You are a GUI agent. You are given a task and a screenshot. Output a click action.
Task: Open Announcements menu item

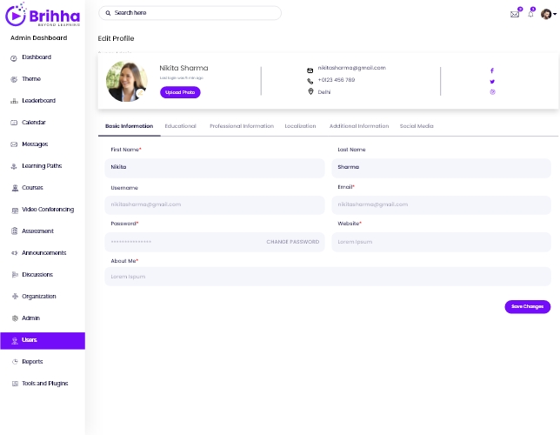pos(43,253)
